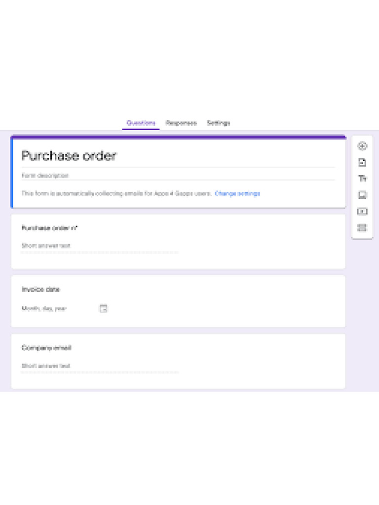This screenshot has height=505, width=379.
Task: Switch to the Questions tab
Action: pyautogui.click(x=141, y=123)
